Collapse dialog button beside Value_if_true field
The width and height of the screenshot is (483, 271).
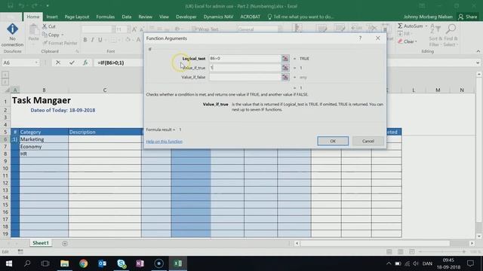pyautogui.click(x=285, y=68)
